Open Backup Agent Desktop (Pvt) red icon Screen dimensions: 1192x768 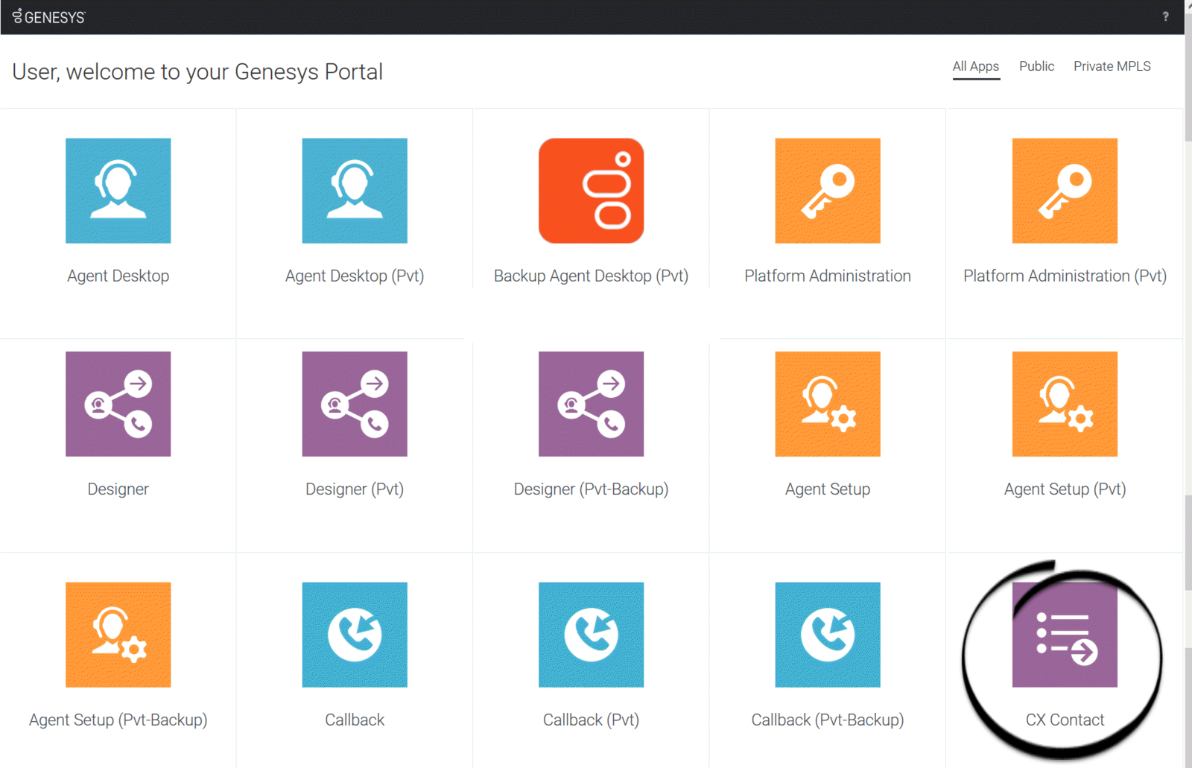tap(591, 191)
